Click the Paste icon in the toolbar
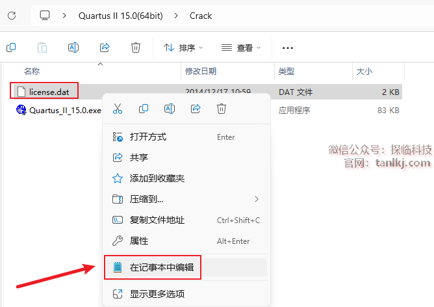The image size is (434, 307). 42,47
